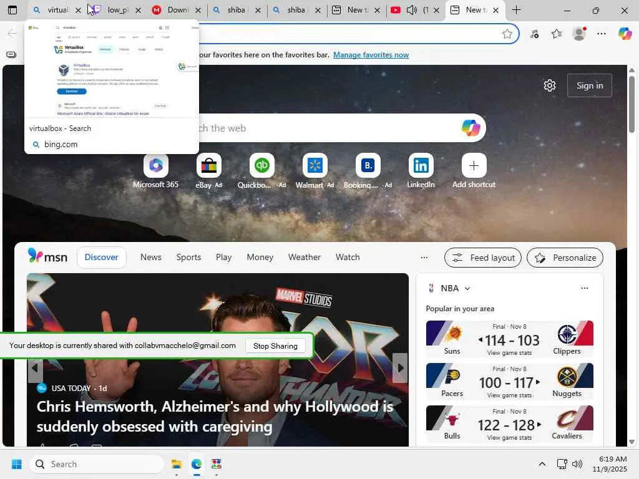View game stats for Suns vs Clippers
The height and width of the screenshot is (479, 639).
(509, 353)
